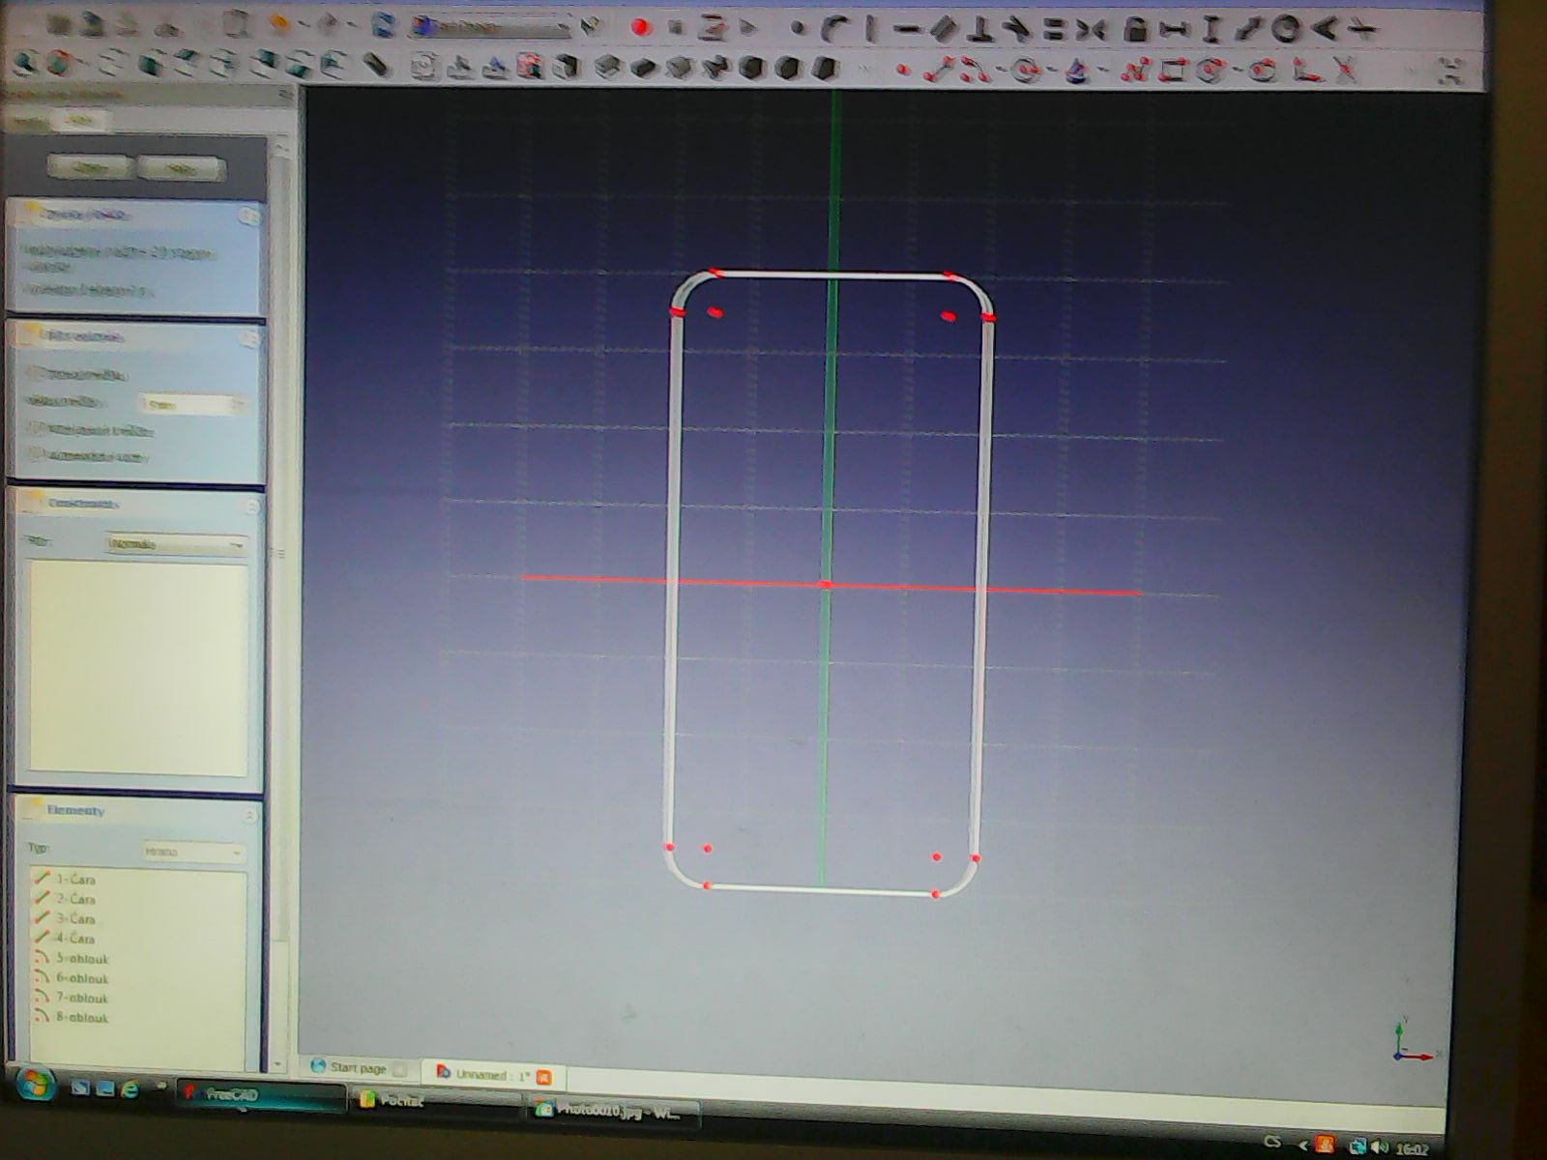This screenshot has height=1160, width=1547.
Task: Select the Create arc sketch tool
Action: [978, 71]
